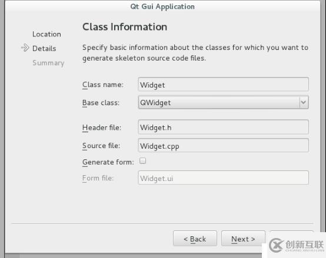Open the Summary wizard step
The width and height of the screenshot is (326, 258).
[x=48, y=63]
